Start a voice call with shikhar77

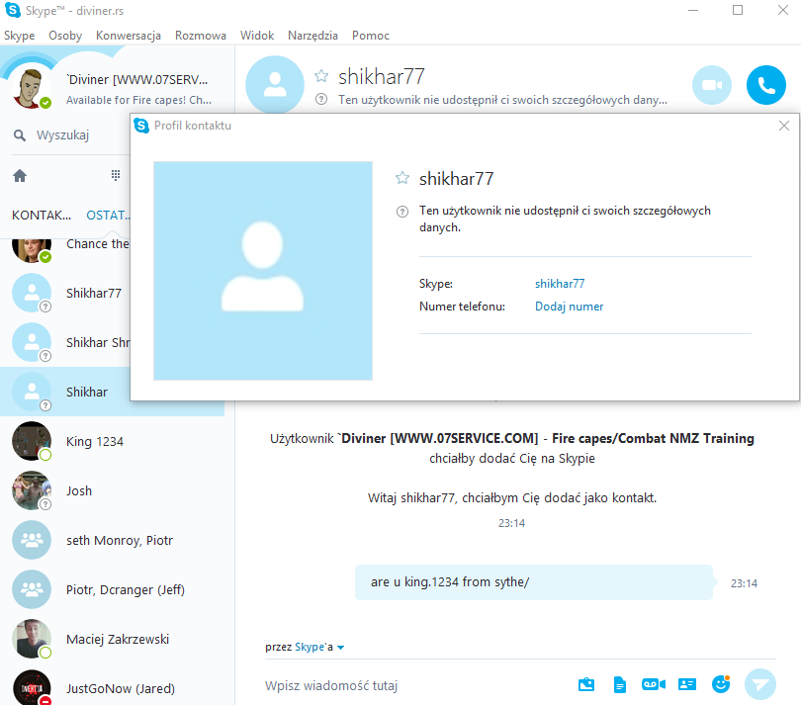[765, 85]
